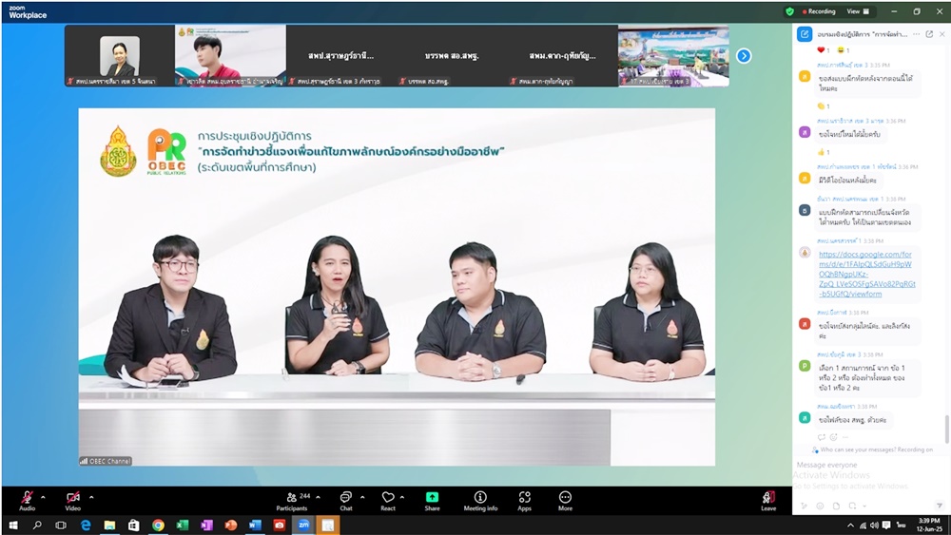The image size is (951, 535).
Task: Open the chat panel three-dot options
Action: click(917, 34)
